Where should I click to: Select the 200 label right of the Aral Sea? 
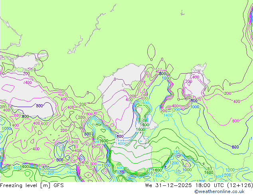(x=227, y=94)
